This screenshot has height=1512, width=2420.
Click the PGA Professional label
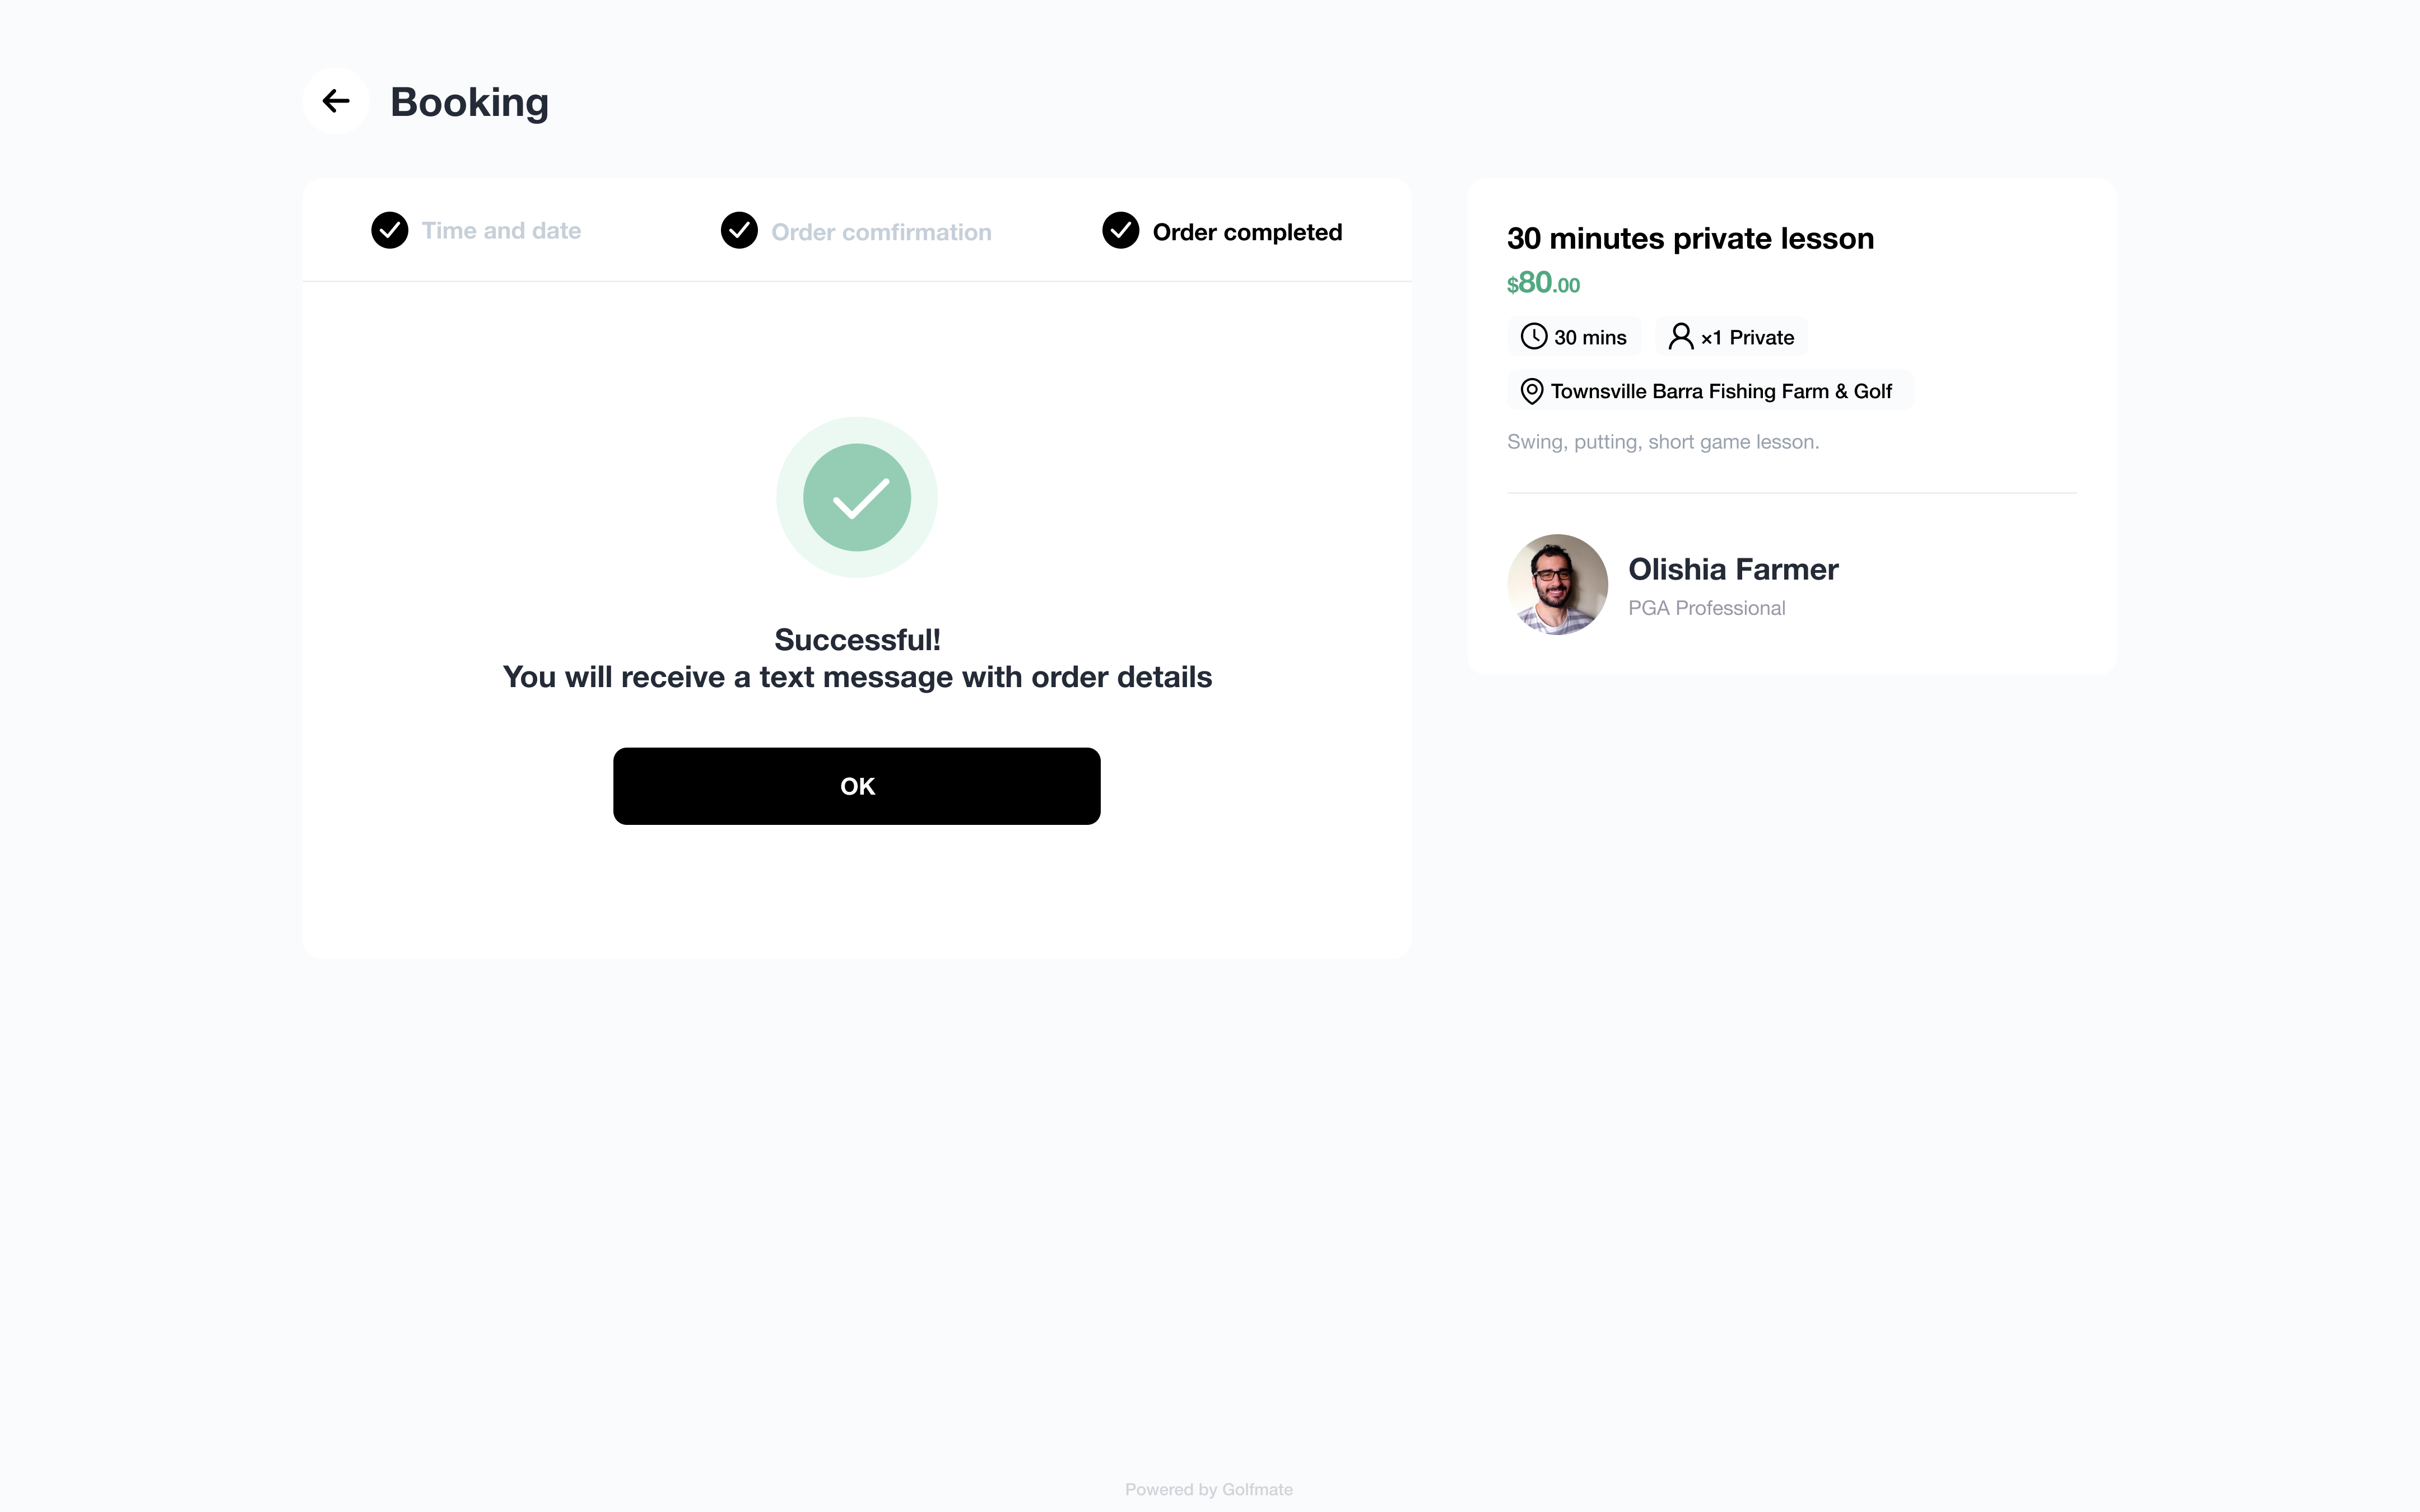1706,608
